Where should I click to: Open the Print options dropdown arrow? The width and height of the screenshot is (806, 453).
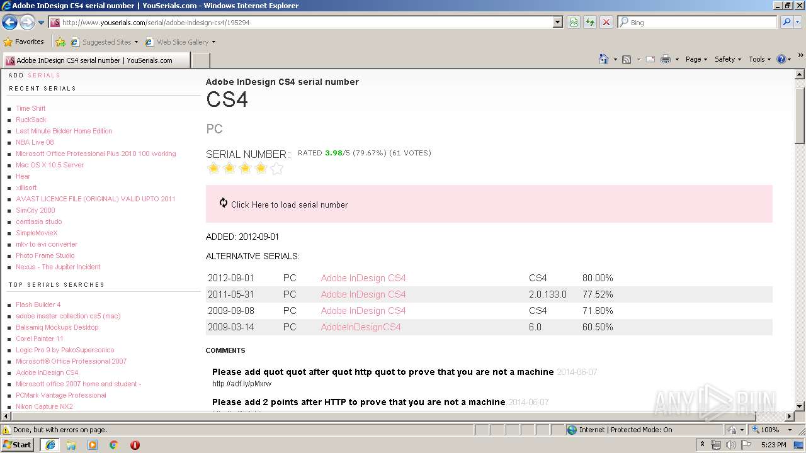pos(677,59)
